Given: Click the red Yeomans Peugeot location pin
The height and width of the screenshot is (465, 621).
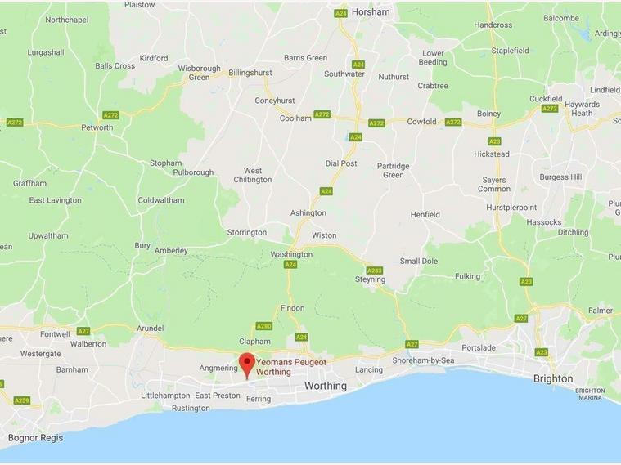Looking at the screenshot, I should 247,365.
